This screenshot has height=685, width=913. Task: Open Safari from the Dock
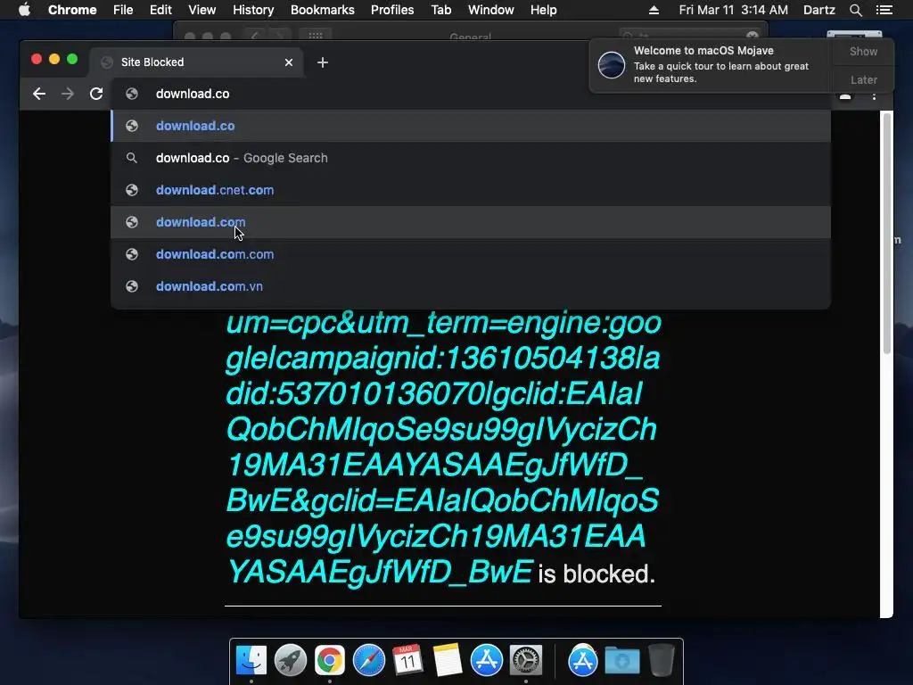pos(368,660)
